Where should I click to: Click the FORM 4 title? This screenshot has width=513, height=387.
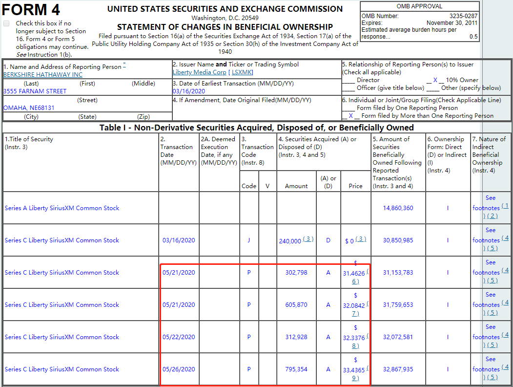pos(31,9)
